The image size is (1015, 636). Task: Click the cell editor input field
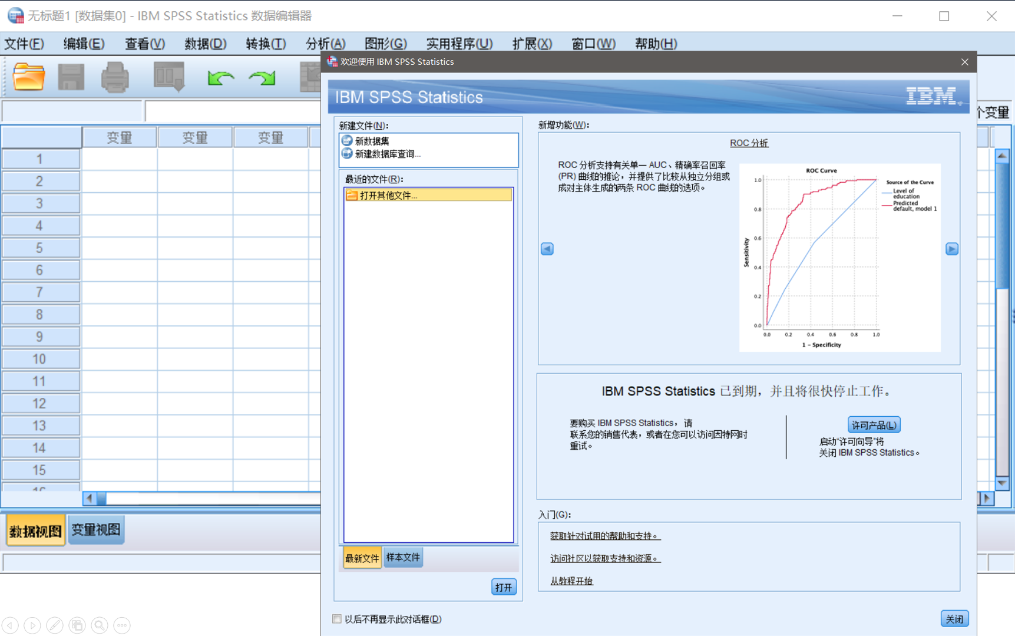(233, 111)
